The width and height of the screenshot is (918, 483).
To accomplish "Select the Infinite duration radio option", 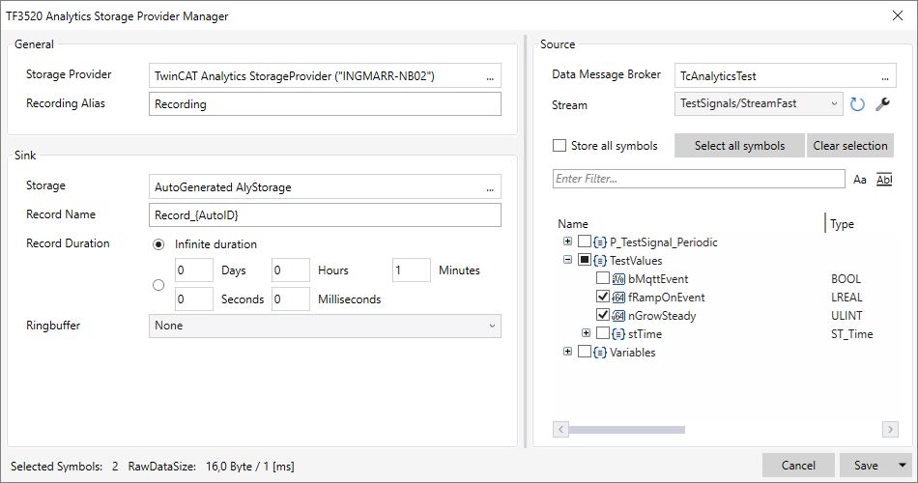I will coord(159,244).
